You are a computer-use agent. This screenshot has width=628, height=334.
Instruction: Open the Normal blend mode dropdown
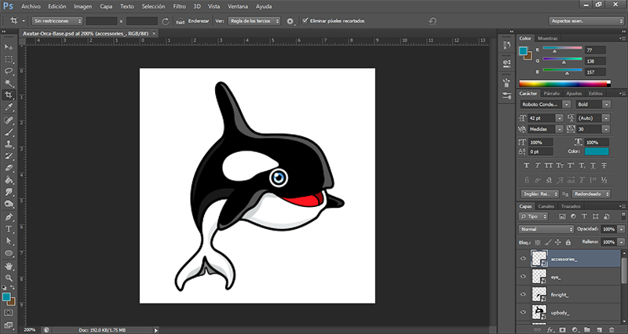[x=546, y=229]
